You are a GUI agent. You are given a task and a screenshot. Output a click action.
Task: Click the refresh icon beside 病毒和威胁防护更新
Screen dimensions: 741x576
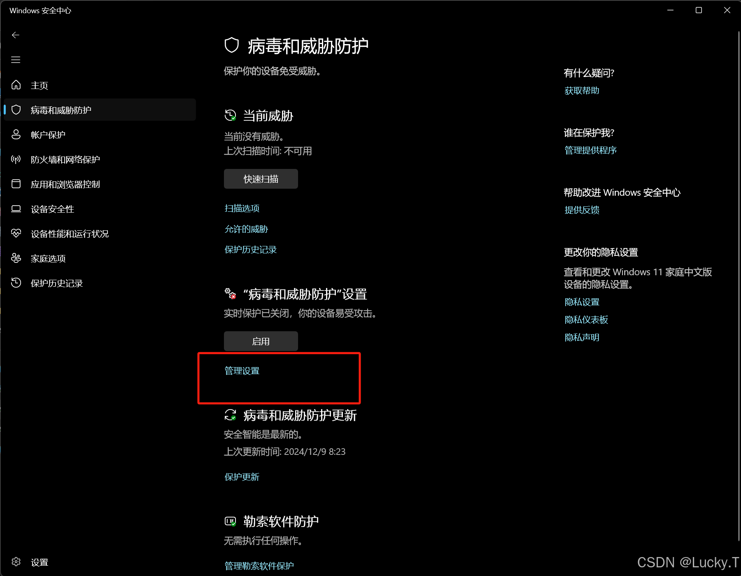pyautogui.click(x=231, y=415)
